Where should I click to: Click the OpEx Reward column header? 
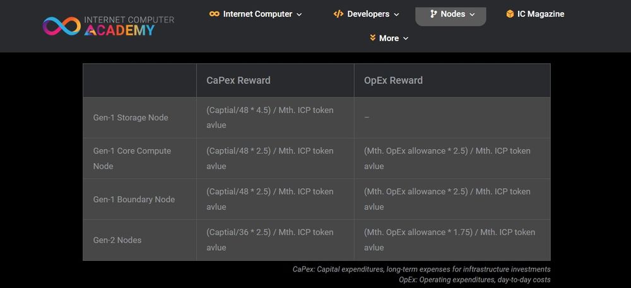pyautogui.click(x=393, y=80)
